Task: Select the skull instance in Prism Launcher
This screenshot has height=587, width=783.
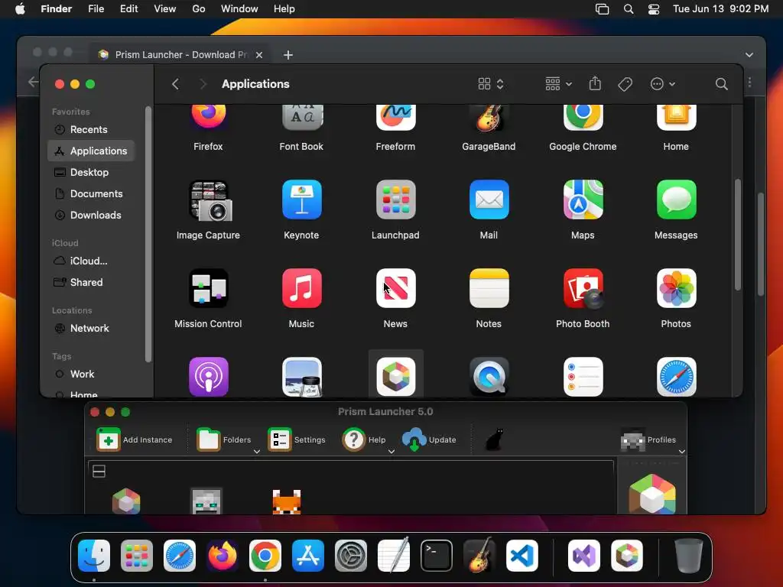Action: 206,501
